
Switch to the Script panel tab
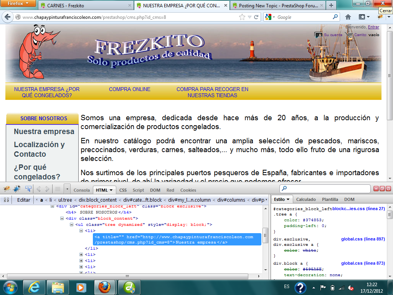pyautogui.click(x=138, y=190)
